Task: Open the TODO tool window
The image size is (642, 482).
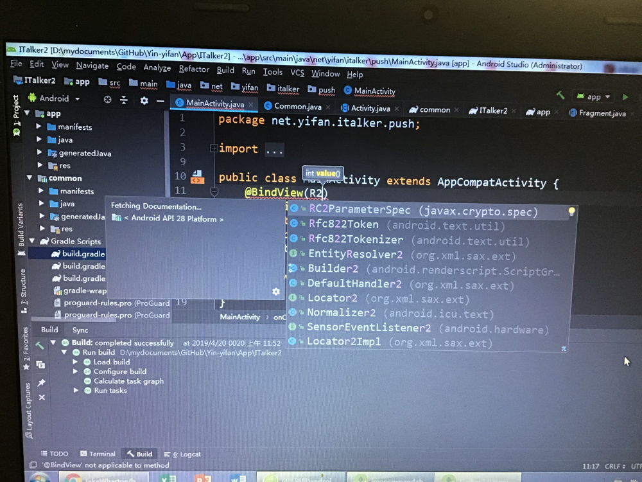Action: click(55, 453)
